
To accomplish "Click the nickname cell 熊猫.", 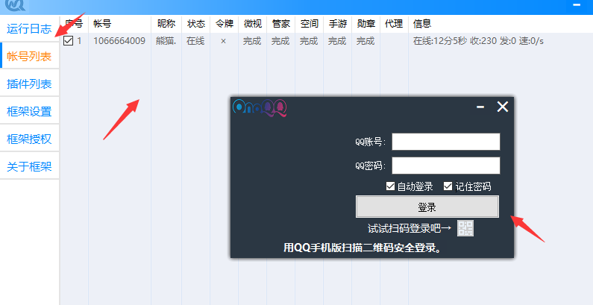I will [166, 41].
